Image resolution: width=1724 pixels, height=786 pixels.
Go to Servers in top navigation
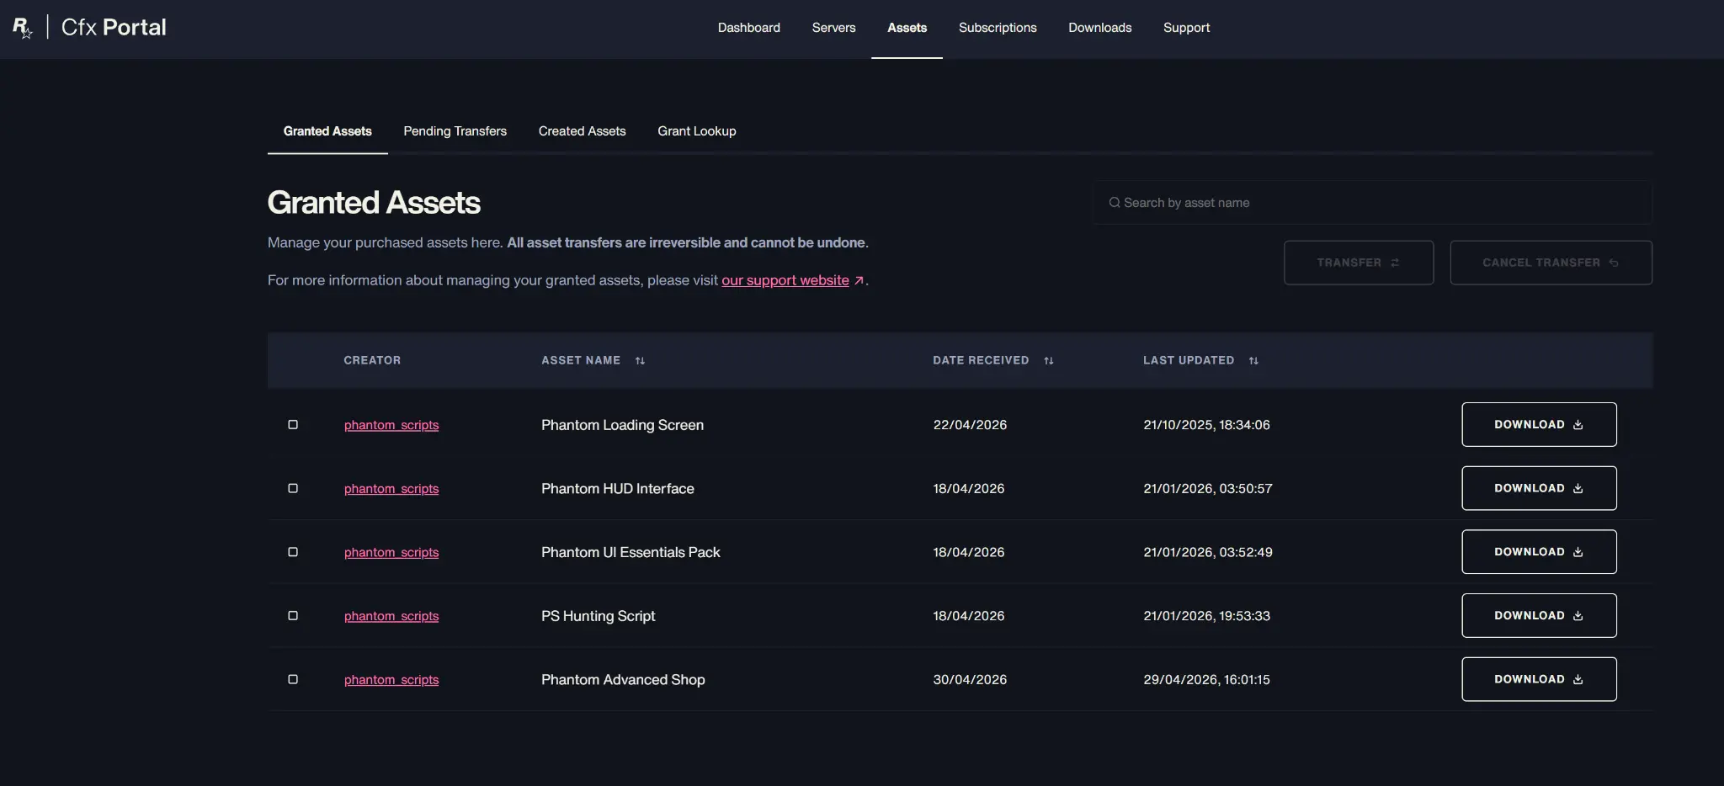click(833, 28)
